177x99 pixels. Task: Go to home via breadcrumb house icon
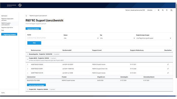26,16
